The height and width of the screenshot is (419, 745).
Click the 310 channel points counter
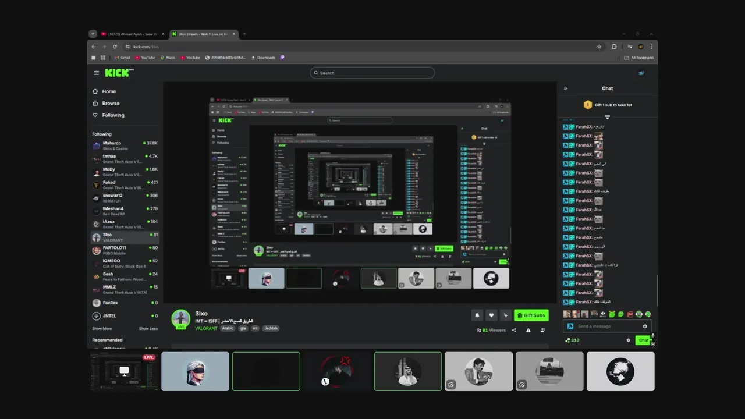point(572,340)
